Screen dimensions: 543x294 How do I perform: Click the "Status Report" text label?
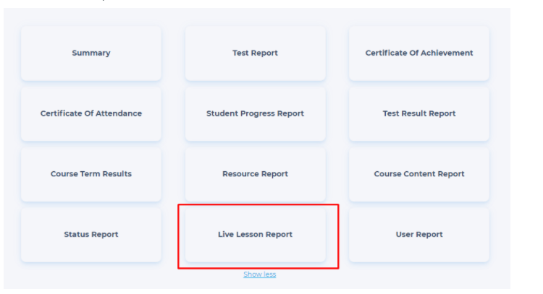click(91, 235)
